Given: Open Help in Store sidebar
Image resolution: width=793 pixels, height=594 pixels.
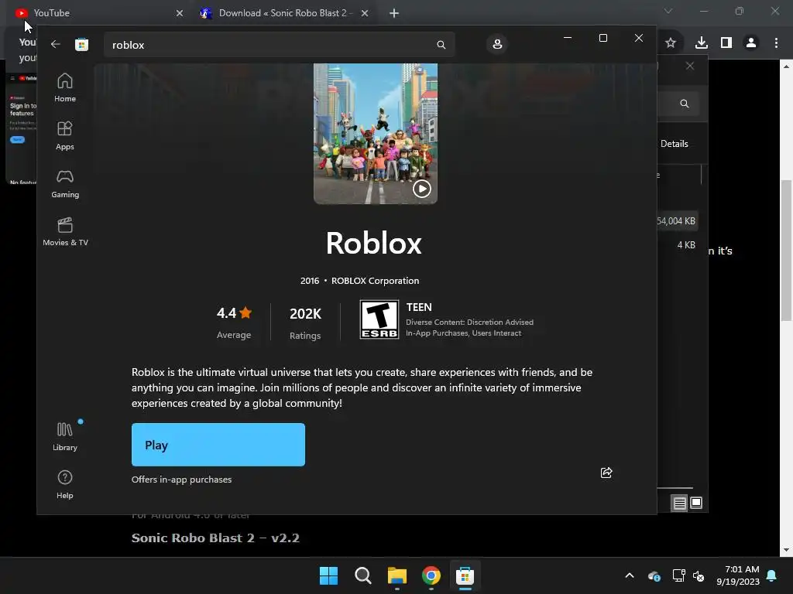Looking at the screenshot, I should point(65,484).
